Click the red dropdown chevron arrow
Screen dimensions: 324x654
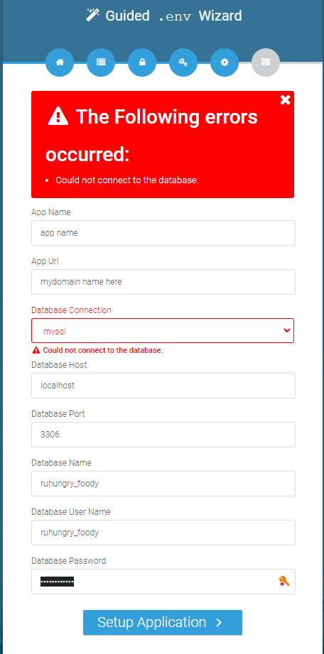[287, 330]
